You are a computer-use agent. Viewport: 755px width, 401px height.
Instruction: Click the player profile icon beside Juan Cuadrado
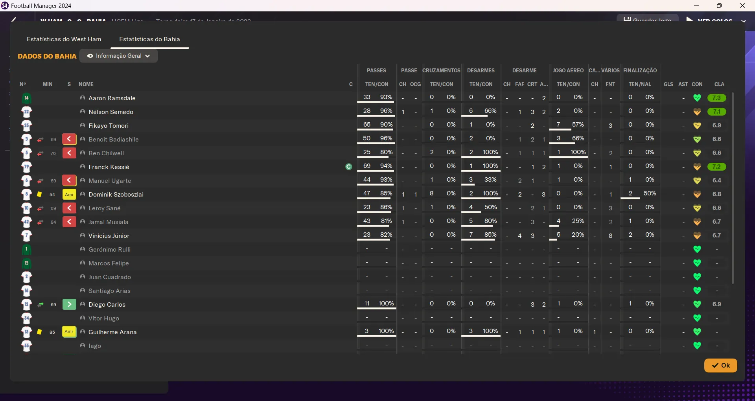click(83, 277)
